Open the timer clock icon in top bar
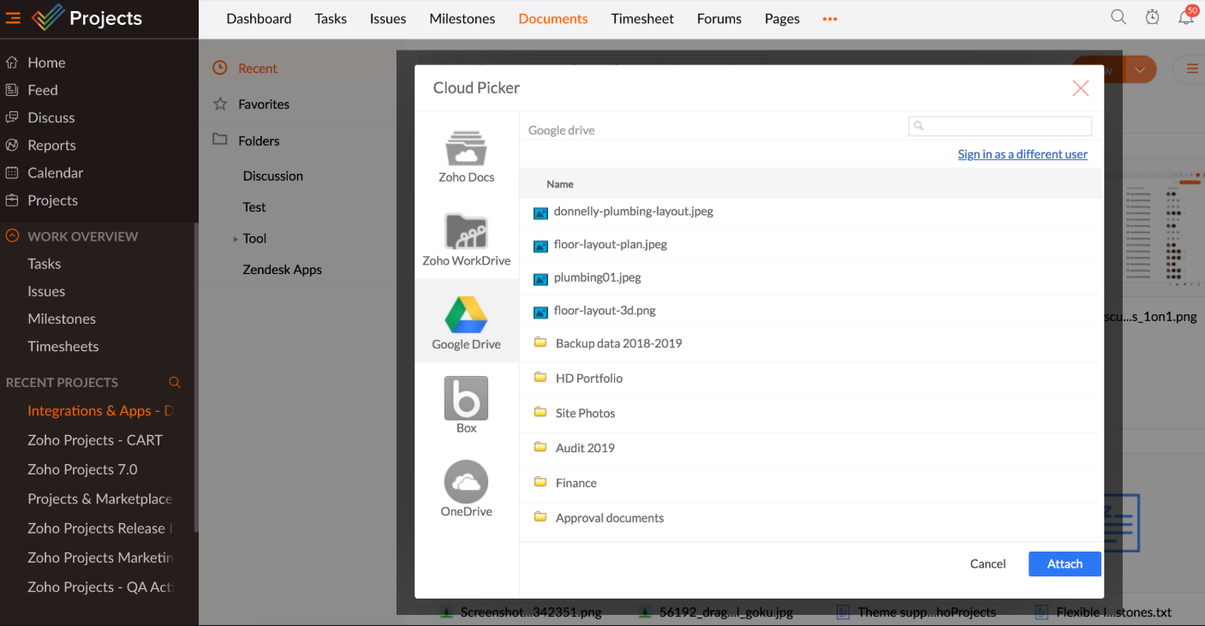This screenshot has height=626, width=1205. [x=1153, y=17]
